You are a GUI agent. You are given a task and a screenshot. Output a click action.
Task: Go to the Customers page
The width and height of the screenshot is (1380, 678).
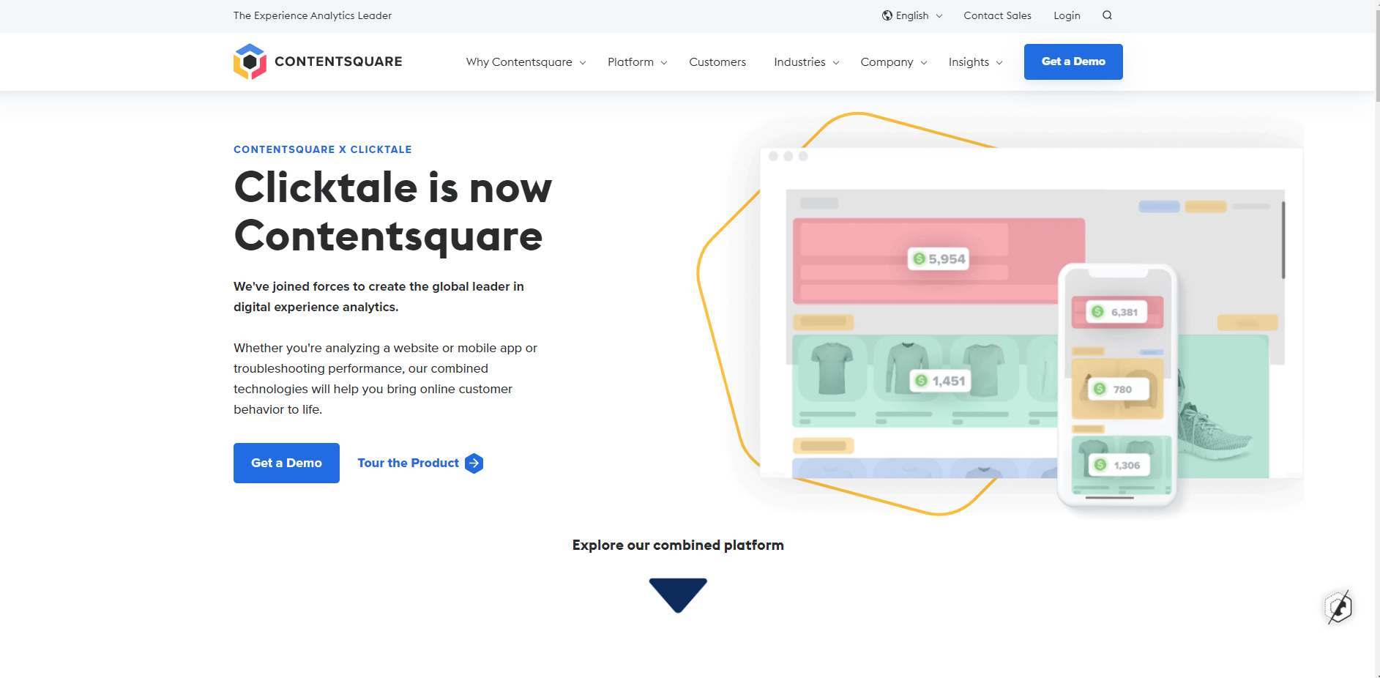click(717, 62)
